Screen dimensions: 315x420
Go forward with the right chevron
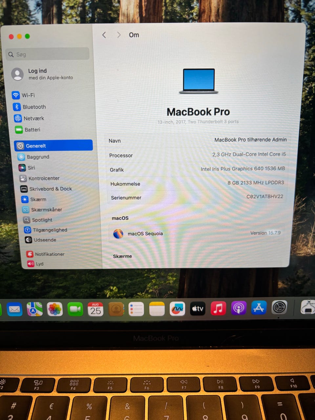(x=119, y=35)
